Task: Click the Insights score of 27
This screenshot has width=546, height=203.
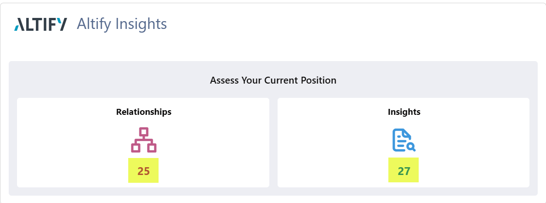Action: coord(404,171)
